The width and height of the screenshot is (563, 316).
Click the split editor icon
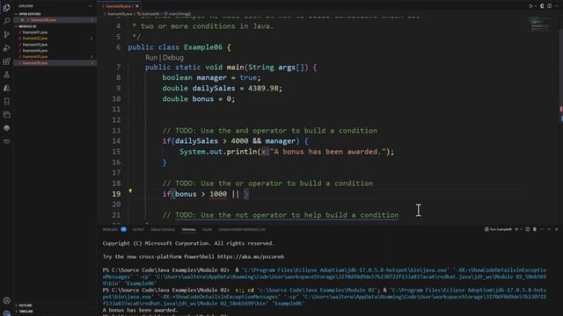point(549,6)
